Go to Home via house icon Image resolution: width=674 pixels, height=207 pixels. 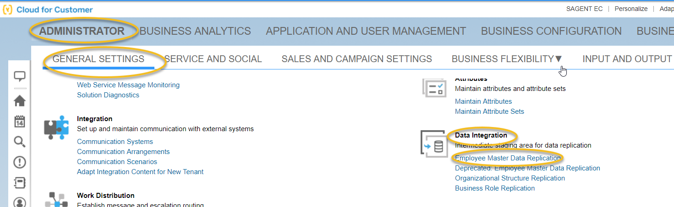[20, 101]
